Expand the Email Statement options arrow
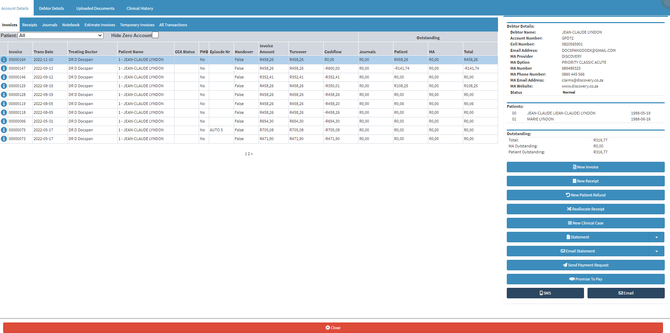This screenshot has height=333, width=670. (x=656, y=251)
